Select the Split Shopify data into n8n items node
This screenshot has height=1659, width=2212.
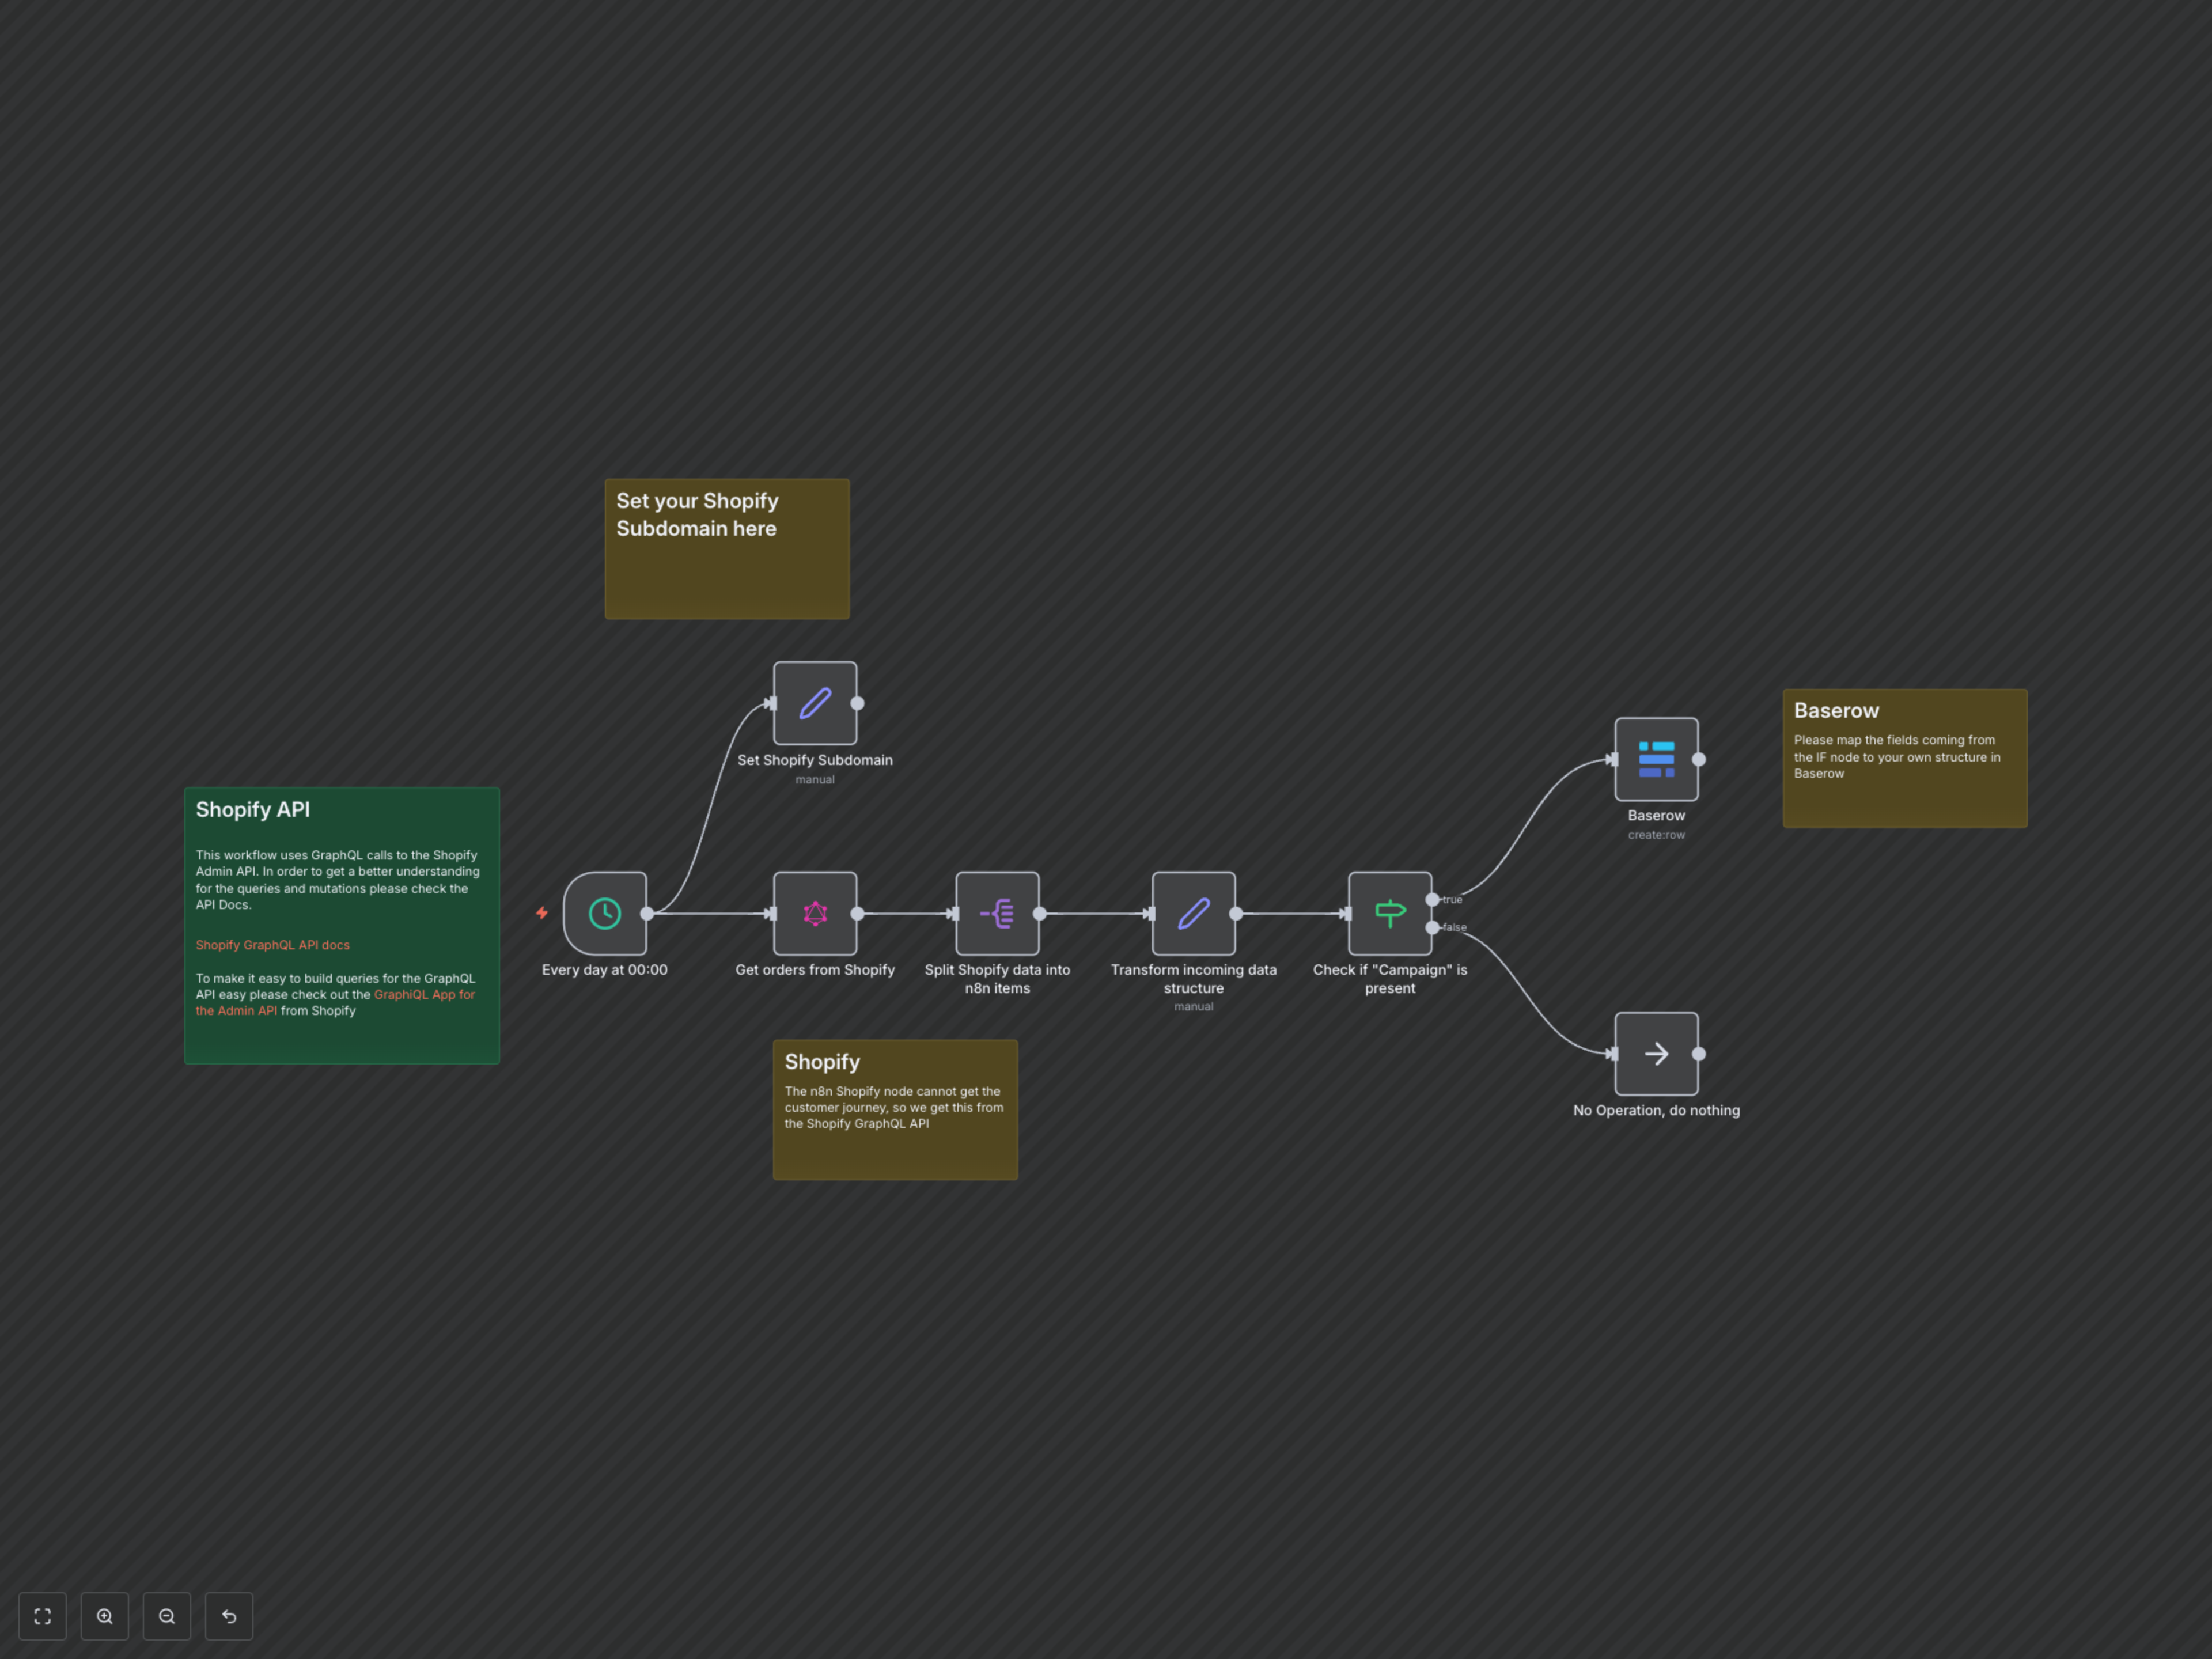997,913
